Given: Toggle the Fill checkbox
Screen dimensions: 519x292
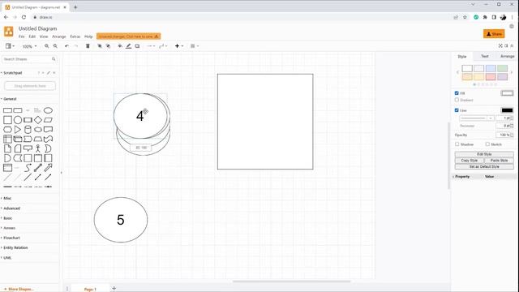Looking at the screenshot, I should click(x=457, y=93).
